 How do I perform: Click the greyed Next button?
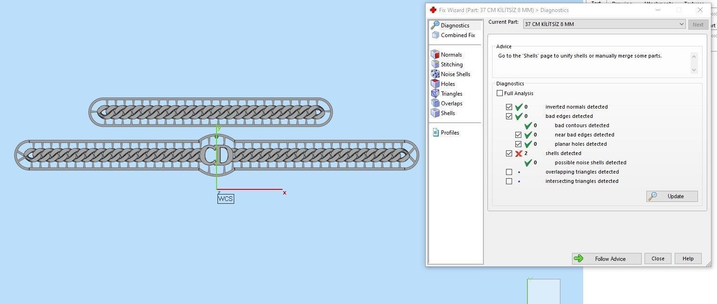pyautogui.click(x=698, y=25)
